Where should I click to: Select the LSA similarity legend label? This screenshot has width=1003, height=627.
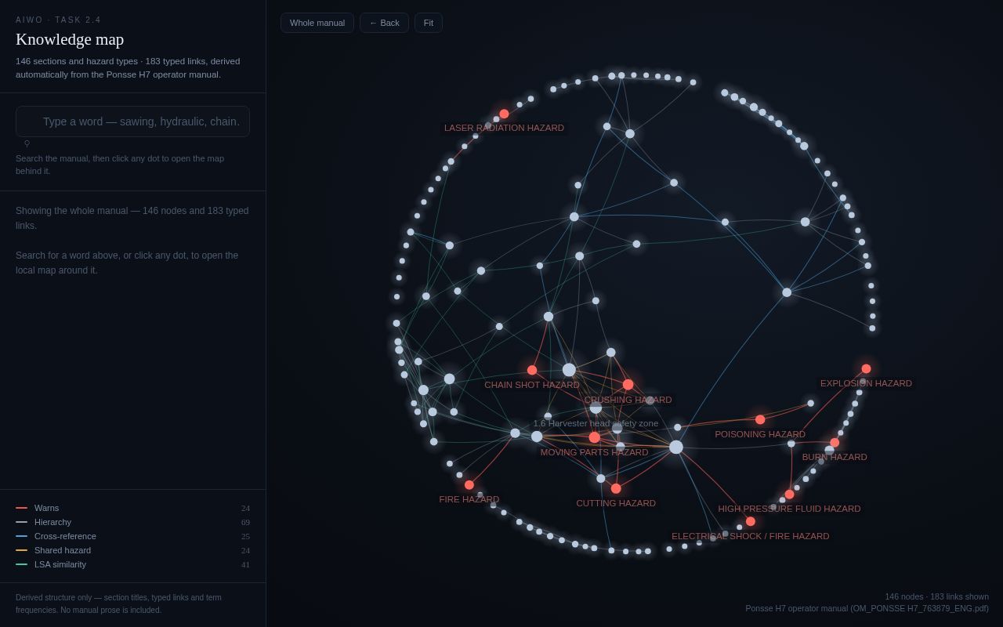click(x=60, y=564)
